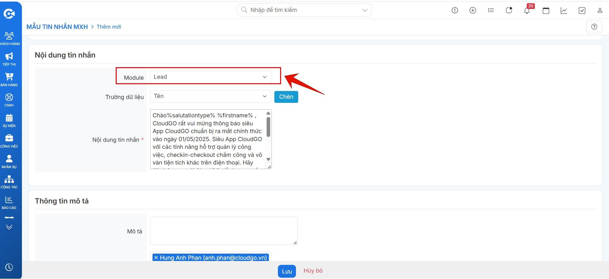
Task: Click the Thông tin mô tả section heading
Action: pyautogui.click(x=62, y=201)
